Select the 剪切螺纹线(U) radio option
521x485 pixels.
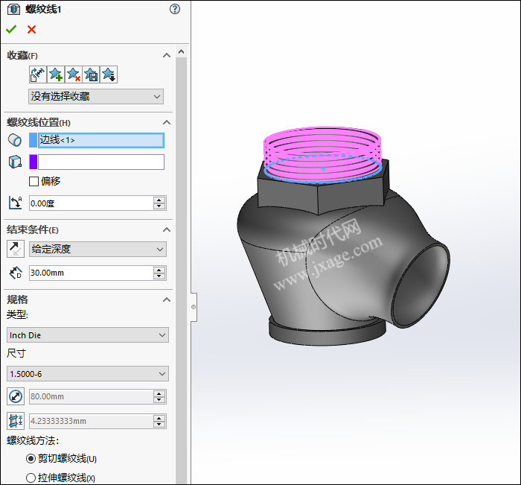click(x=31, y=459)
